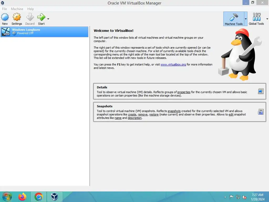The width and height of the screenshot is (269, 202).
Task: Click the description attribute link
Action: tap(134, 118)
